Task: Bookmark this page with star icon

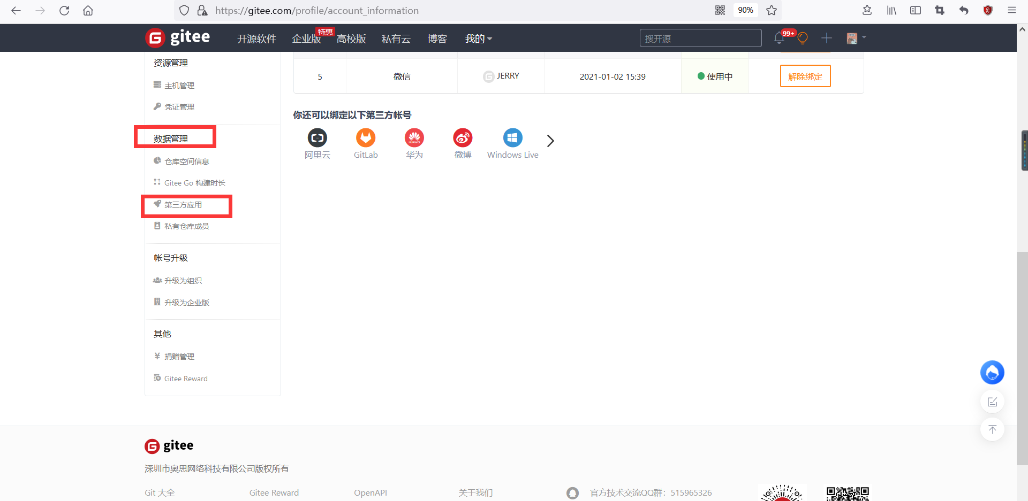Action: pos(772,10)
